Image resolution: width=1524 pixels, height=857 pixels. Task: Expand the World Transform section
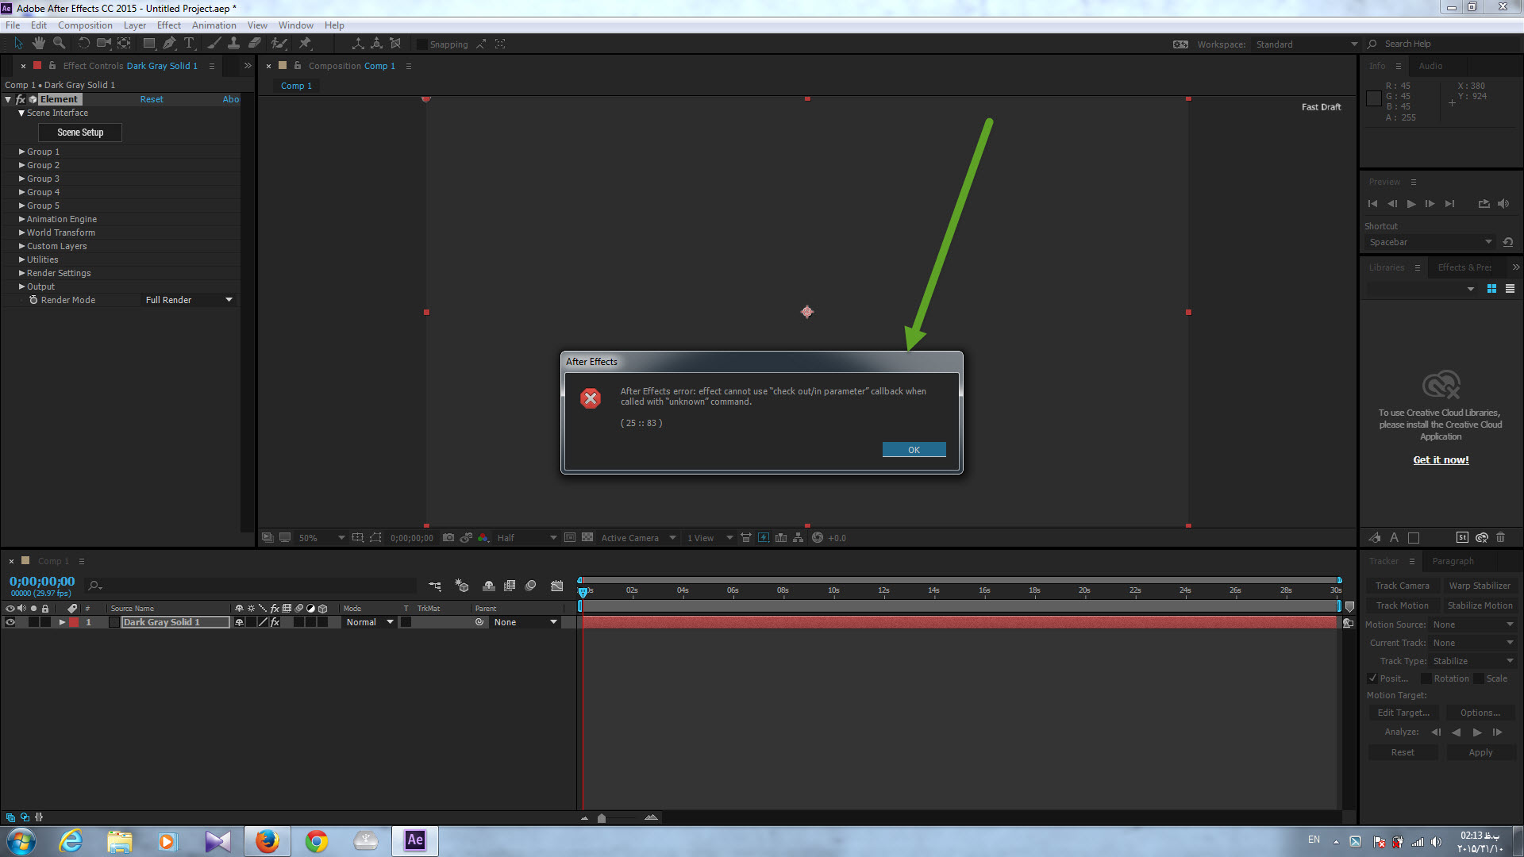tap(22, 233)
